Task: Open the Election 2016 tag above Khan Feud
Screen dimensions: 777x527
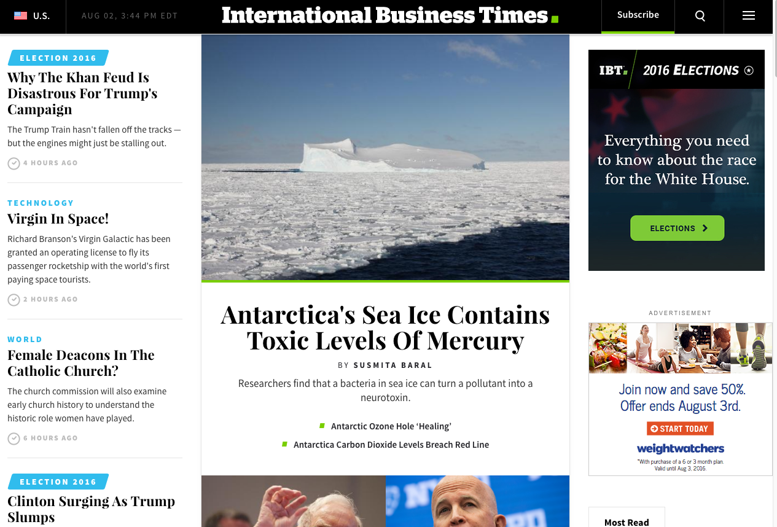Action: 58,58
